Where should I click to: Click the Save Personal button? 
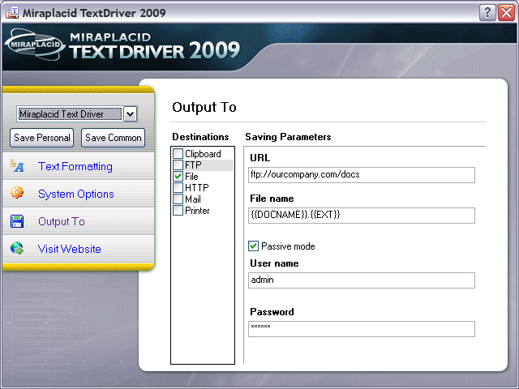41,138
